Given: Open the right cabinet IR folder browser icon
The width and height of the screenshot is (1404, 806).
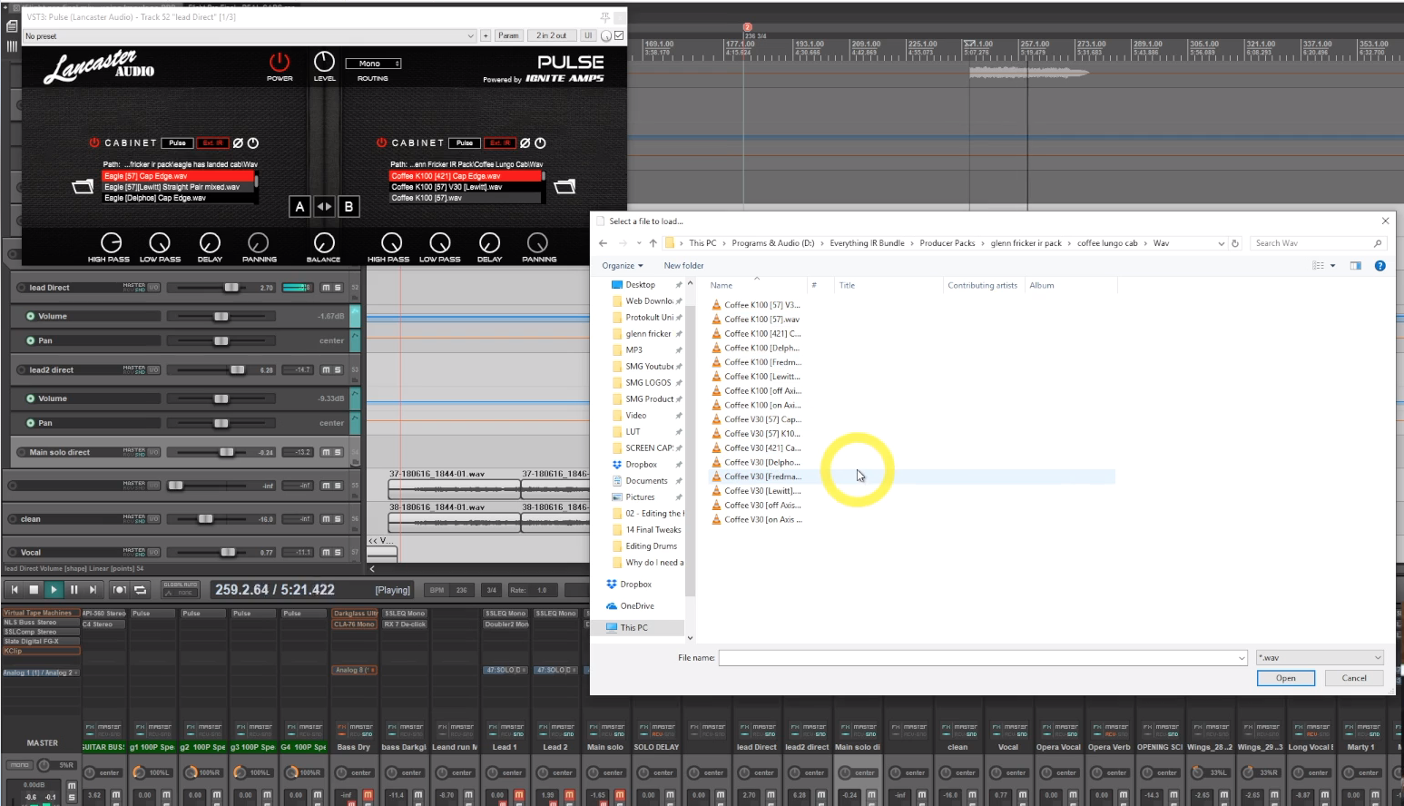Looking at the screenshot, I should click(565, 187).
